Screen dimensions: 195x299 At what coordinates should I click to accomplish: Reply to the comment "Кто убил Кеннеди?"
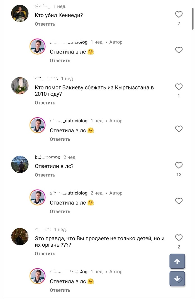45,24
